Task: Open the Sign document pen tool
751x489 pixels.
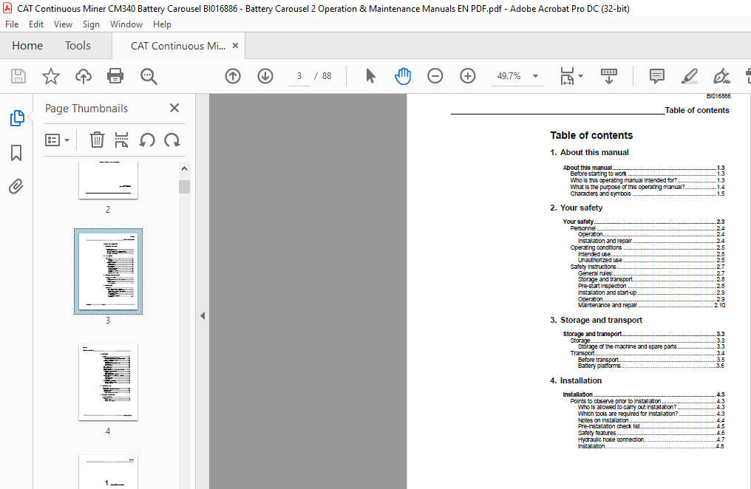Action: [721, 76]
